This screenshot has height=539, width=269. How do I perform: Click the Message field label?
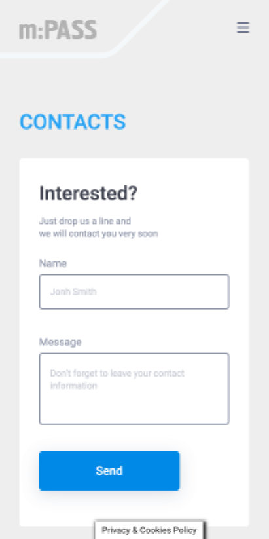coord(60,343)
